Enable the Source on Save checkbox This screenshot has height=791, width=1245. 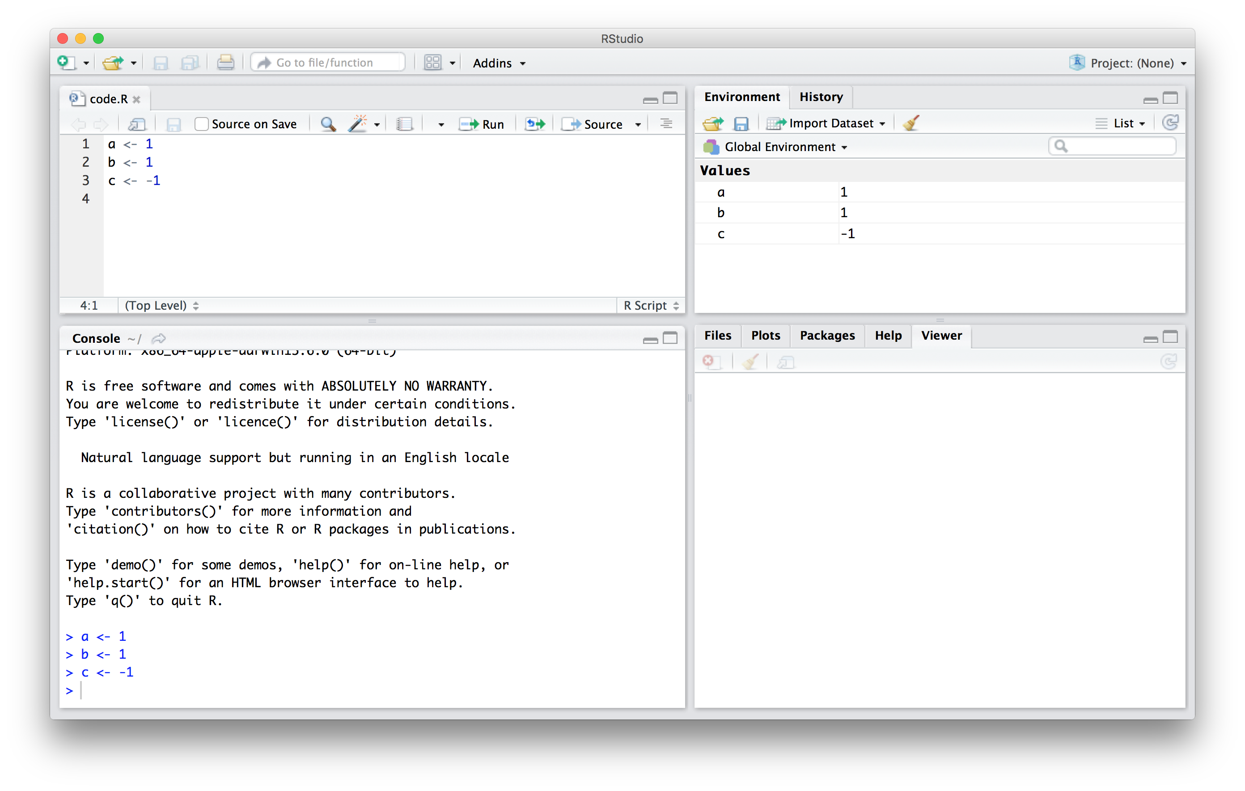pyautogui.click(x=202, y=124)
